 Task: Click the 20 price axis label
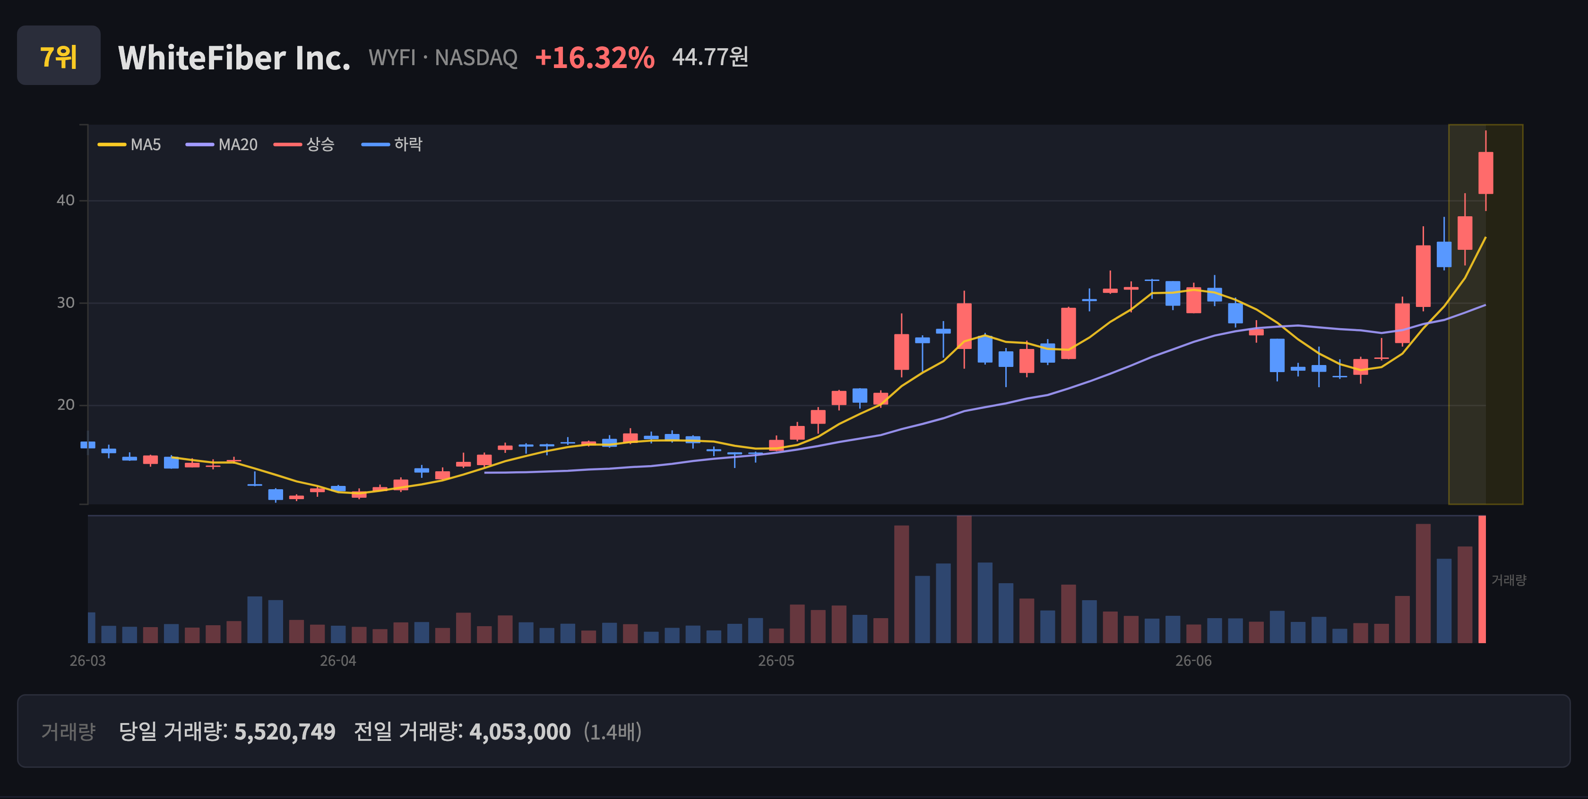65,405
